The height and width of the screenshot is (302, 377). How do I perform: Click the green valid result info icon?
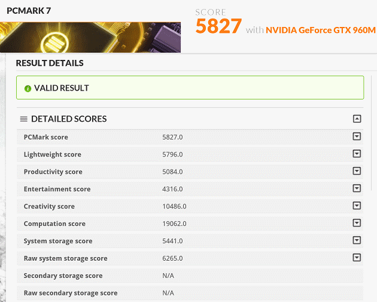point(28,89)
